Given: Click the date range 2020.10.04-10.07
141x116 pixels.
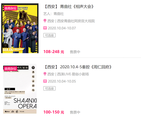Looking at the screenshot, I should [x=62, y=28].
